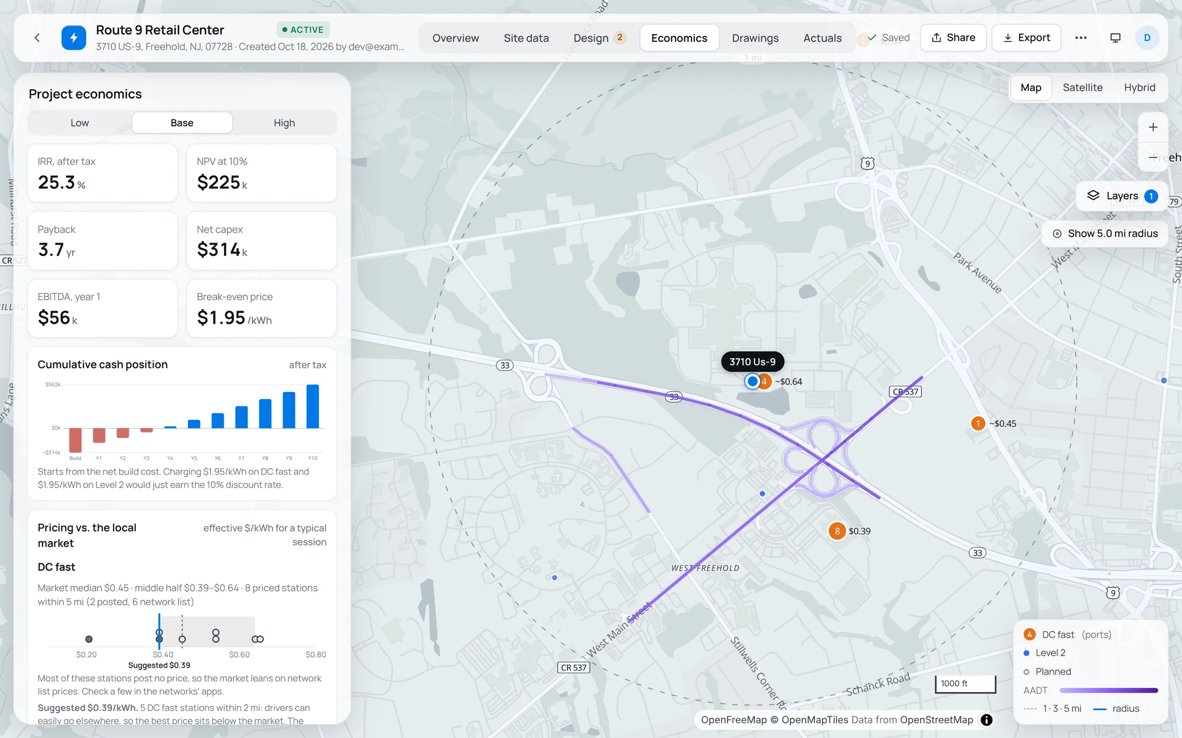Image resolution: width=1182 pixels, height=738 pixels.
Task: Click the 3710 Us-9 map label
Action: pos(752,362)
